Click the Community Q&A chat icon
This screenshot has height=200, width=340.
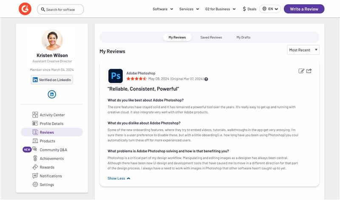coord(35,149)
